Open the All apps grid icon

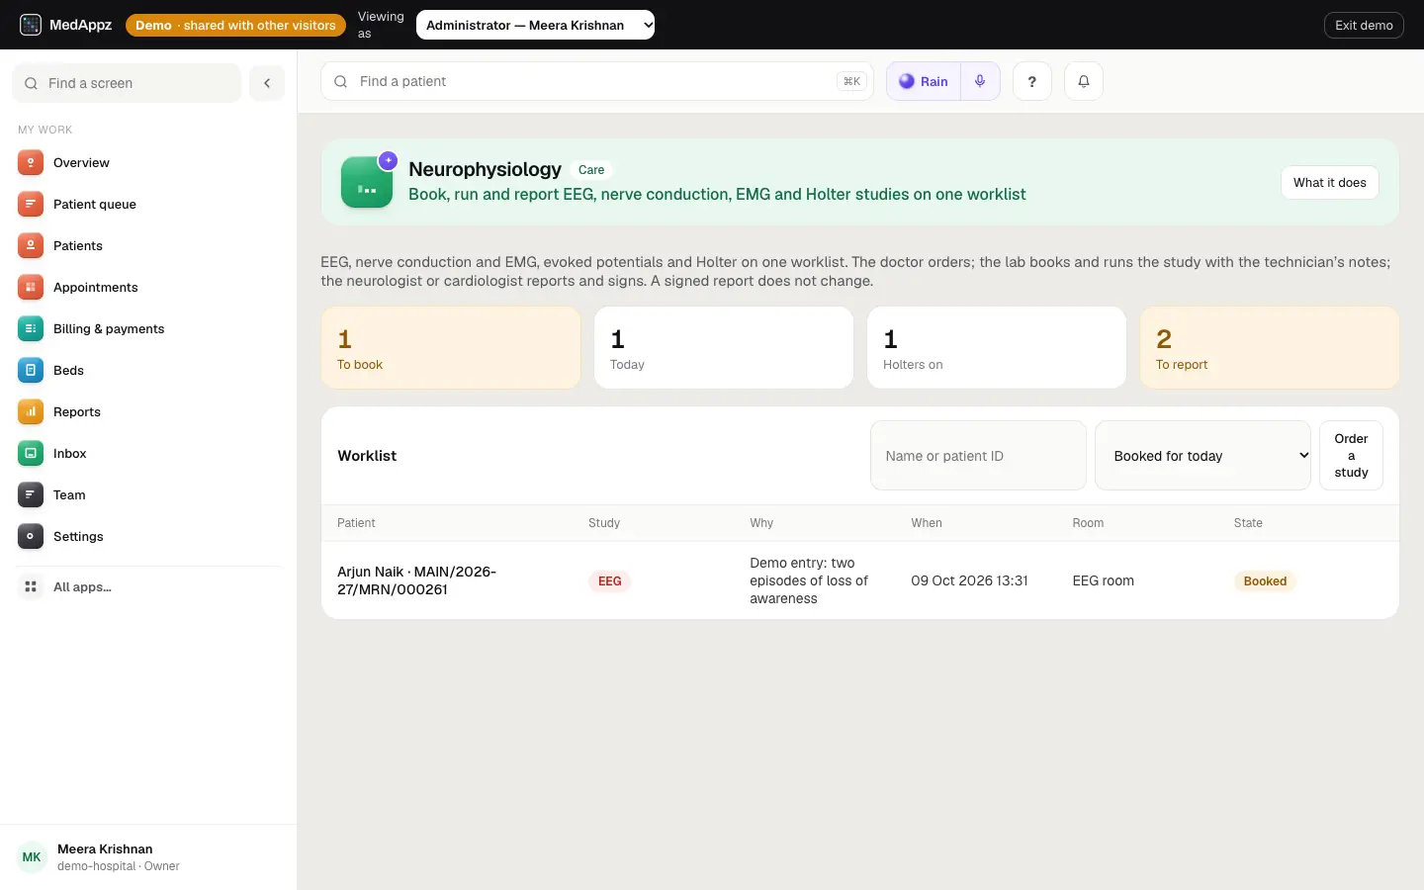click(x=31, y=586)
